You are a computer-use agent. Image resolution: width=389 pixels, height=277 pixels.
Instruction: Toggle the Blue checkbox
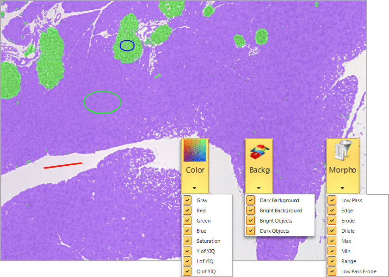[187, 231]
